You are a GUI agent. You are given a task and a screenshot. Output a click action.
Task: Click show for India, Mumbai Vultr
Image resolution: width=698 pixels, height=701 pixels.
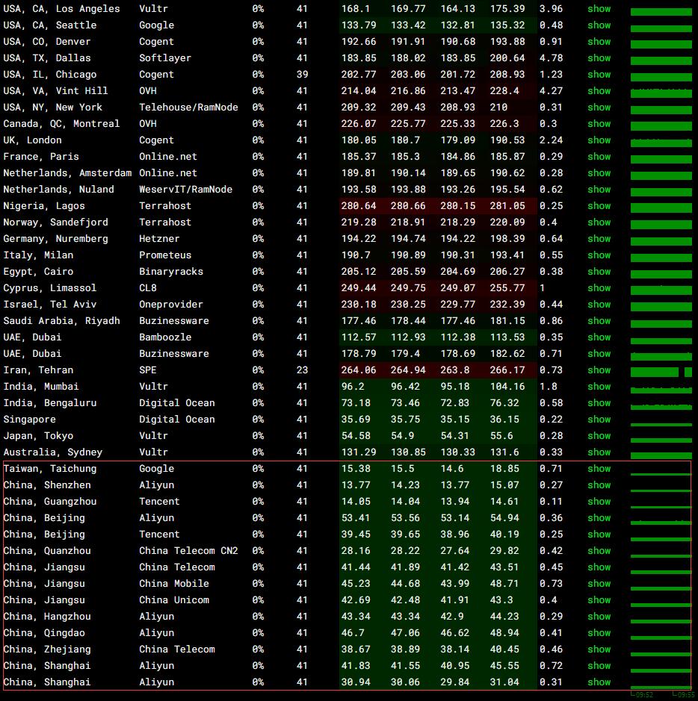[x=599, y=387]
